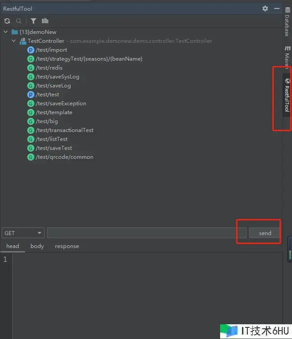Collapse the [13]demoNew project node

click(x=5, y=32)
